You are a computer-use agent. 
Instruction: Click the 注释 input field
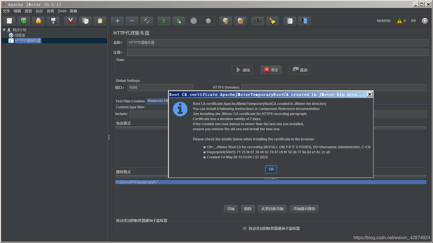(278, 52)
